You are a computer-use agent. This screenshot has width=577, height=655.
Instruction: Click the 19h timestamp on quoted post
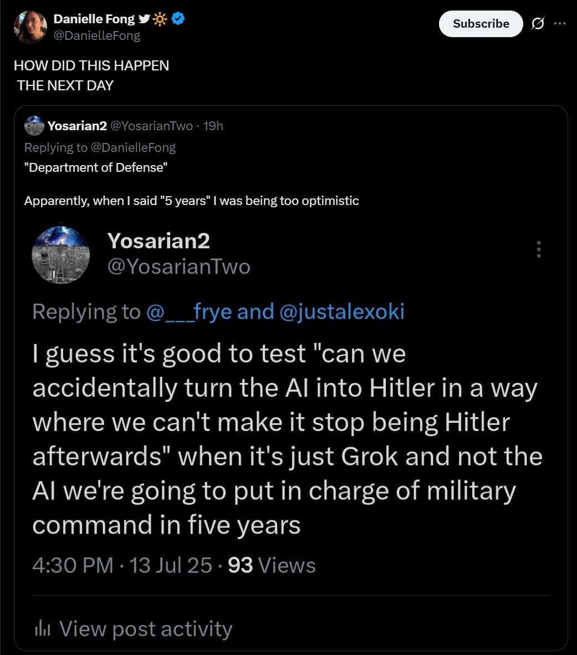point(213,126)
